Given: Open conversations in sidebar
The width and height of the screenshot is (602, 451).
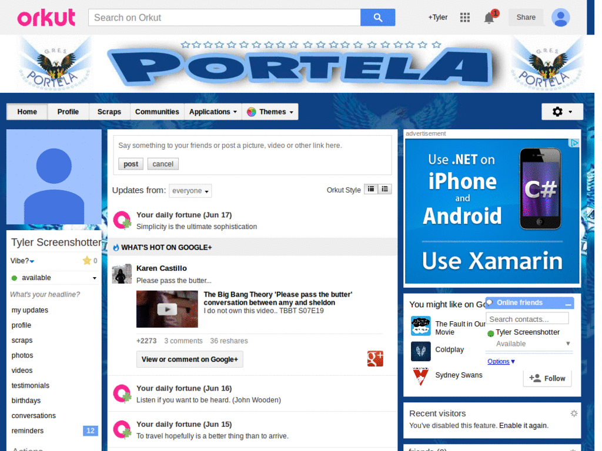Looking at the screenshot, I should (34, 416).
